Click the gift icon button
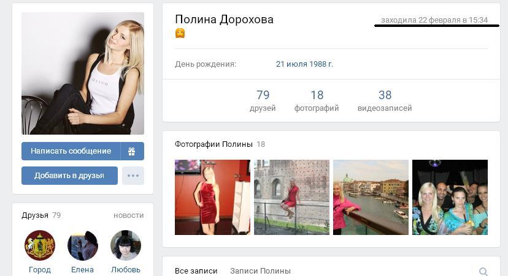 [x=132, y=151]
